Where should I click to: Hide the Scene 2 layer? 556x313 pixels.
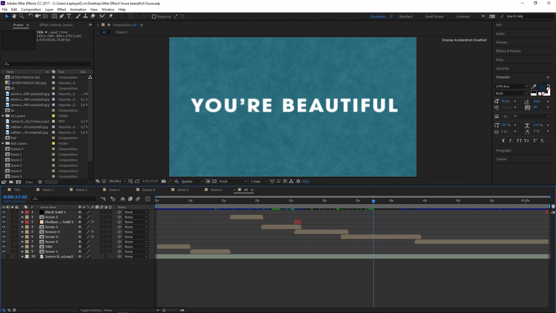click(4, 217)
